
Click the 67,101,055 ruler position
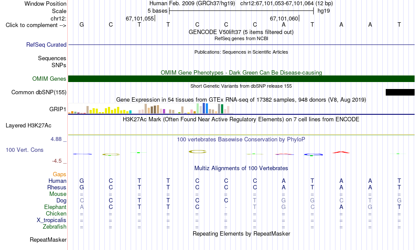click(140, 18)
